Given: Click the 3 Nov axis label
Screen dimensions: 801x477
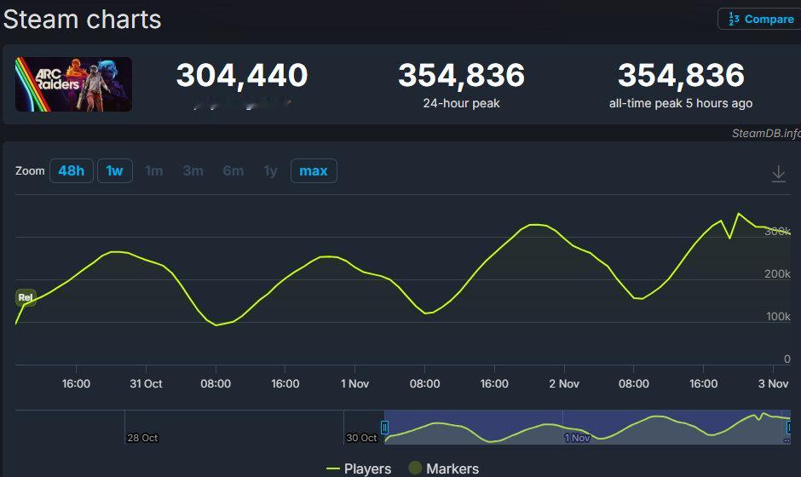Looking at the screenshot, I should point(773,383).
